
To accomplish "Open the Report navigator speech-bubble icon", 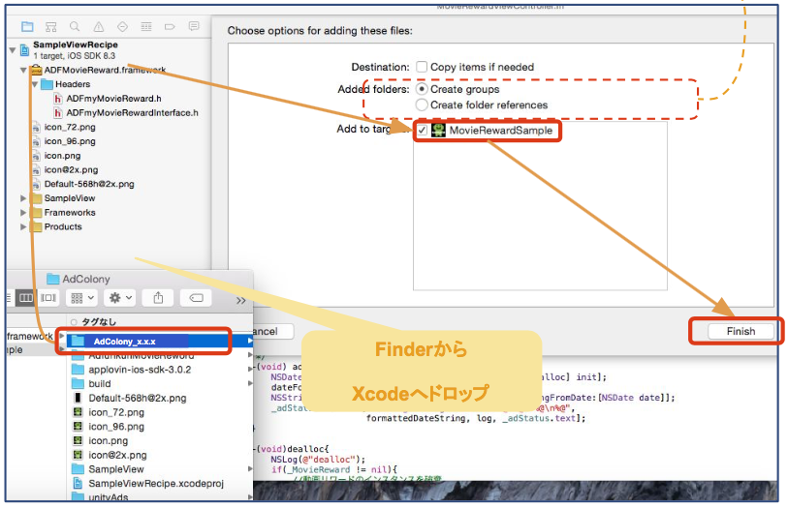I will (194, 26).
